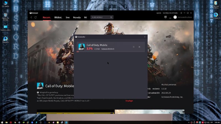The image size is (221, 124).
Task: Open the network tray icon
Action: [x=205, y=122]
